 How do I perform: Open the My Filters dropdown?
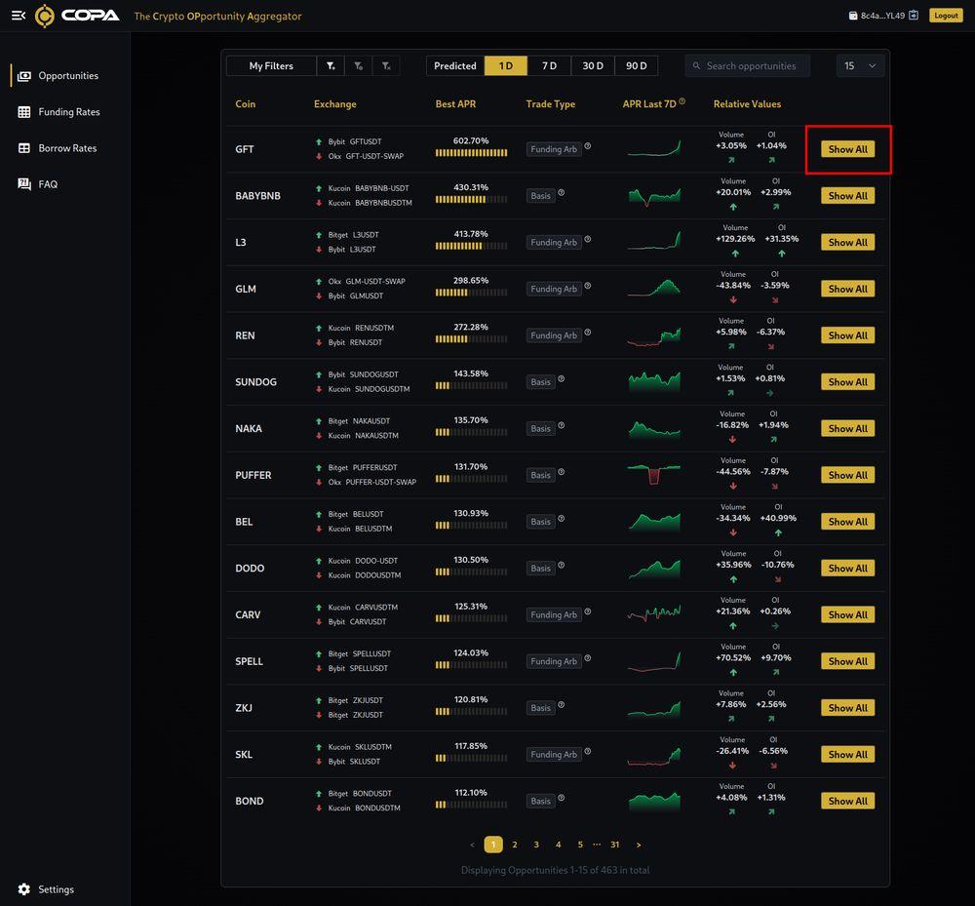coord(271,66)
